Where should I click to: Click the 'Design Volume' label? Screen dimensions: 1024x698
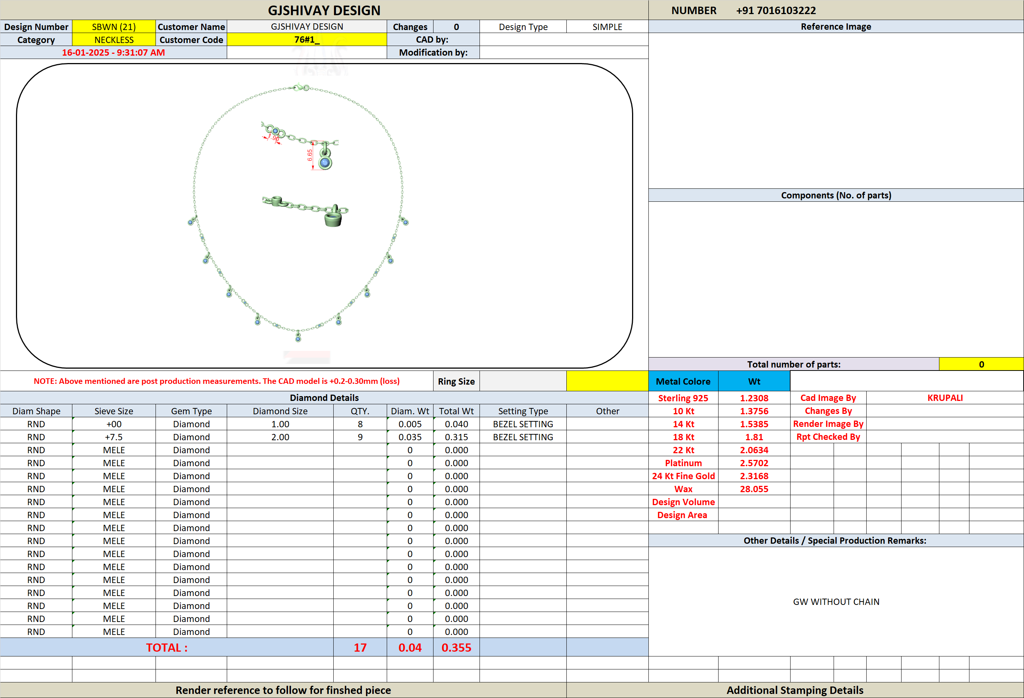click(x=683, y=502)
